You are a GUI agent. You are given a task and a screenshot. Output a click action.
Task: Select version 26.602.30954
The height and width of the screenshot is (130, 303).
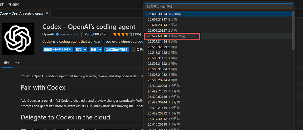click(x=219, y=14)
